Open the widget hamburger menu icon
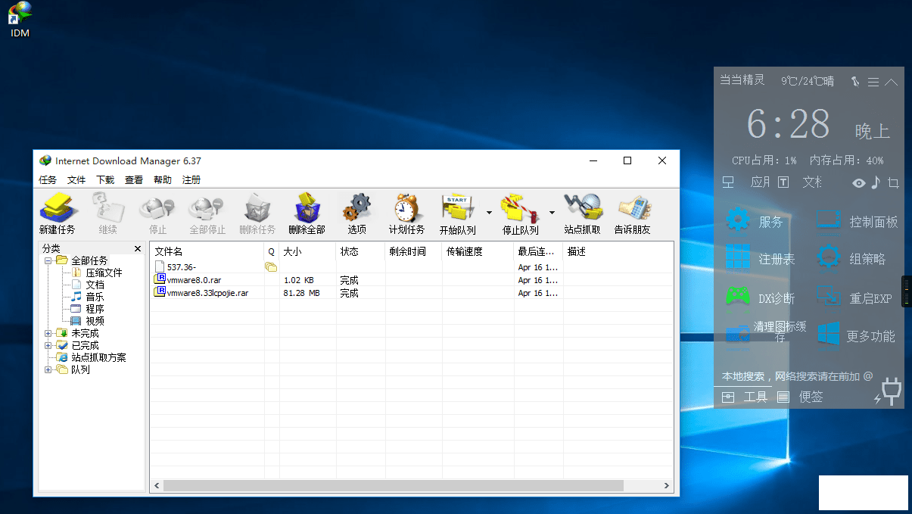This screenshot has height=514, width=912. coord(873,81)
